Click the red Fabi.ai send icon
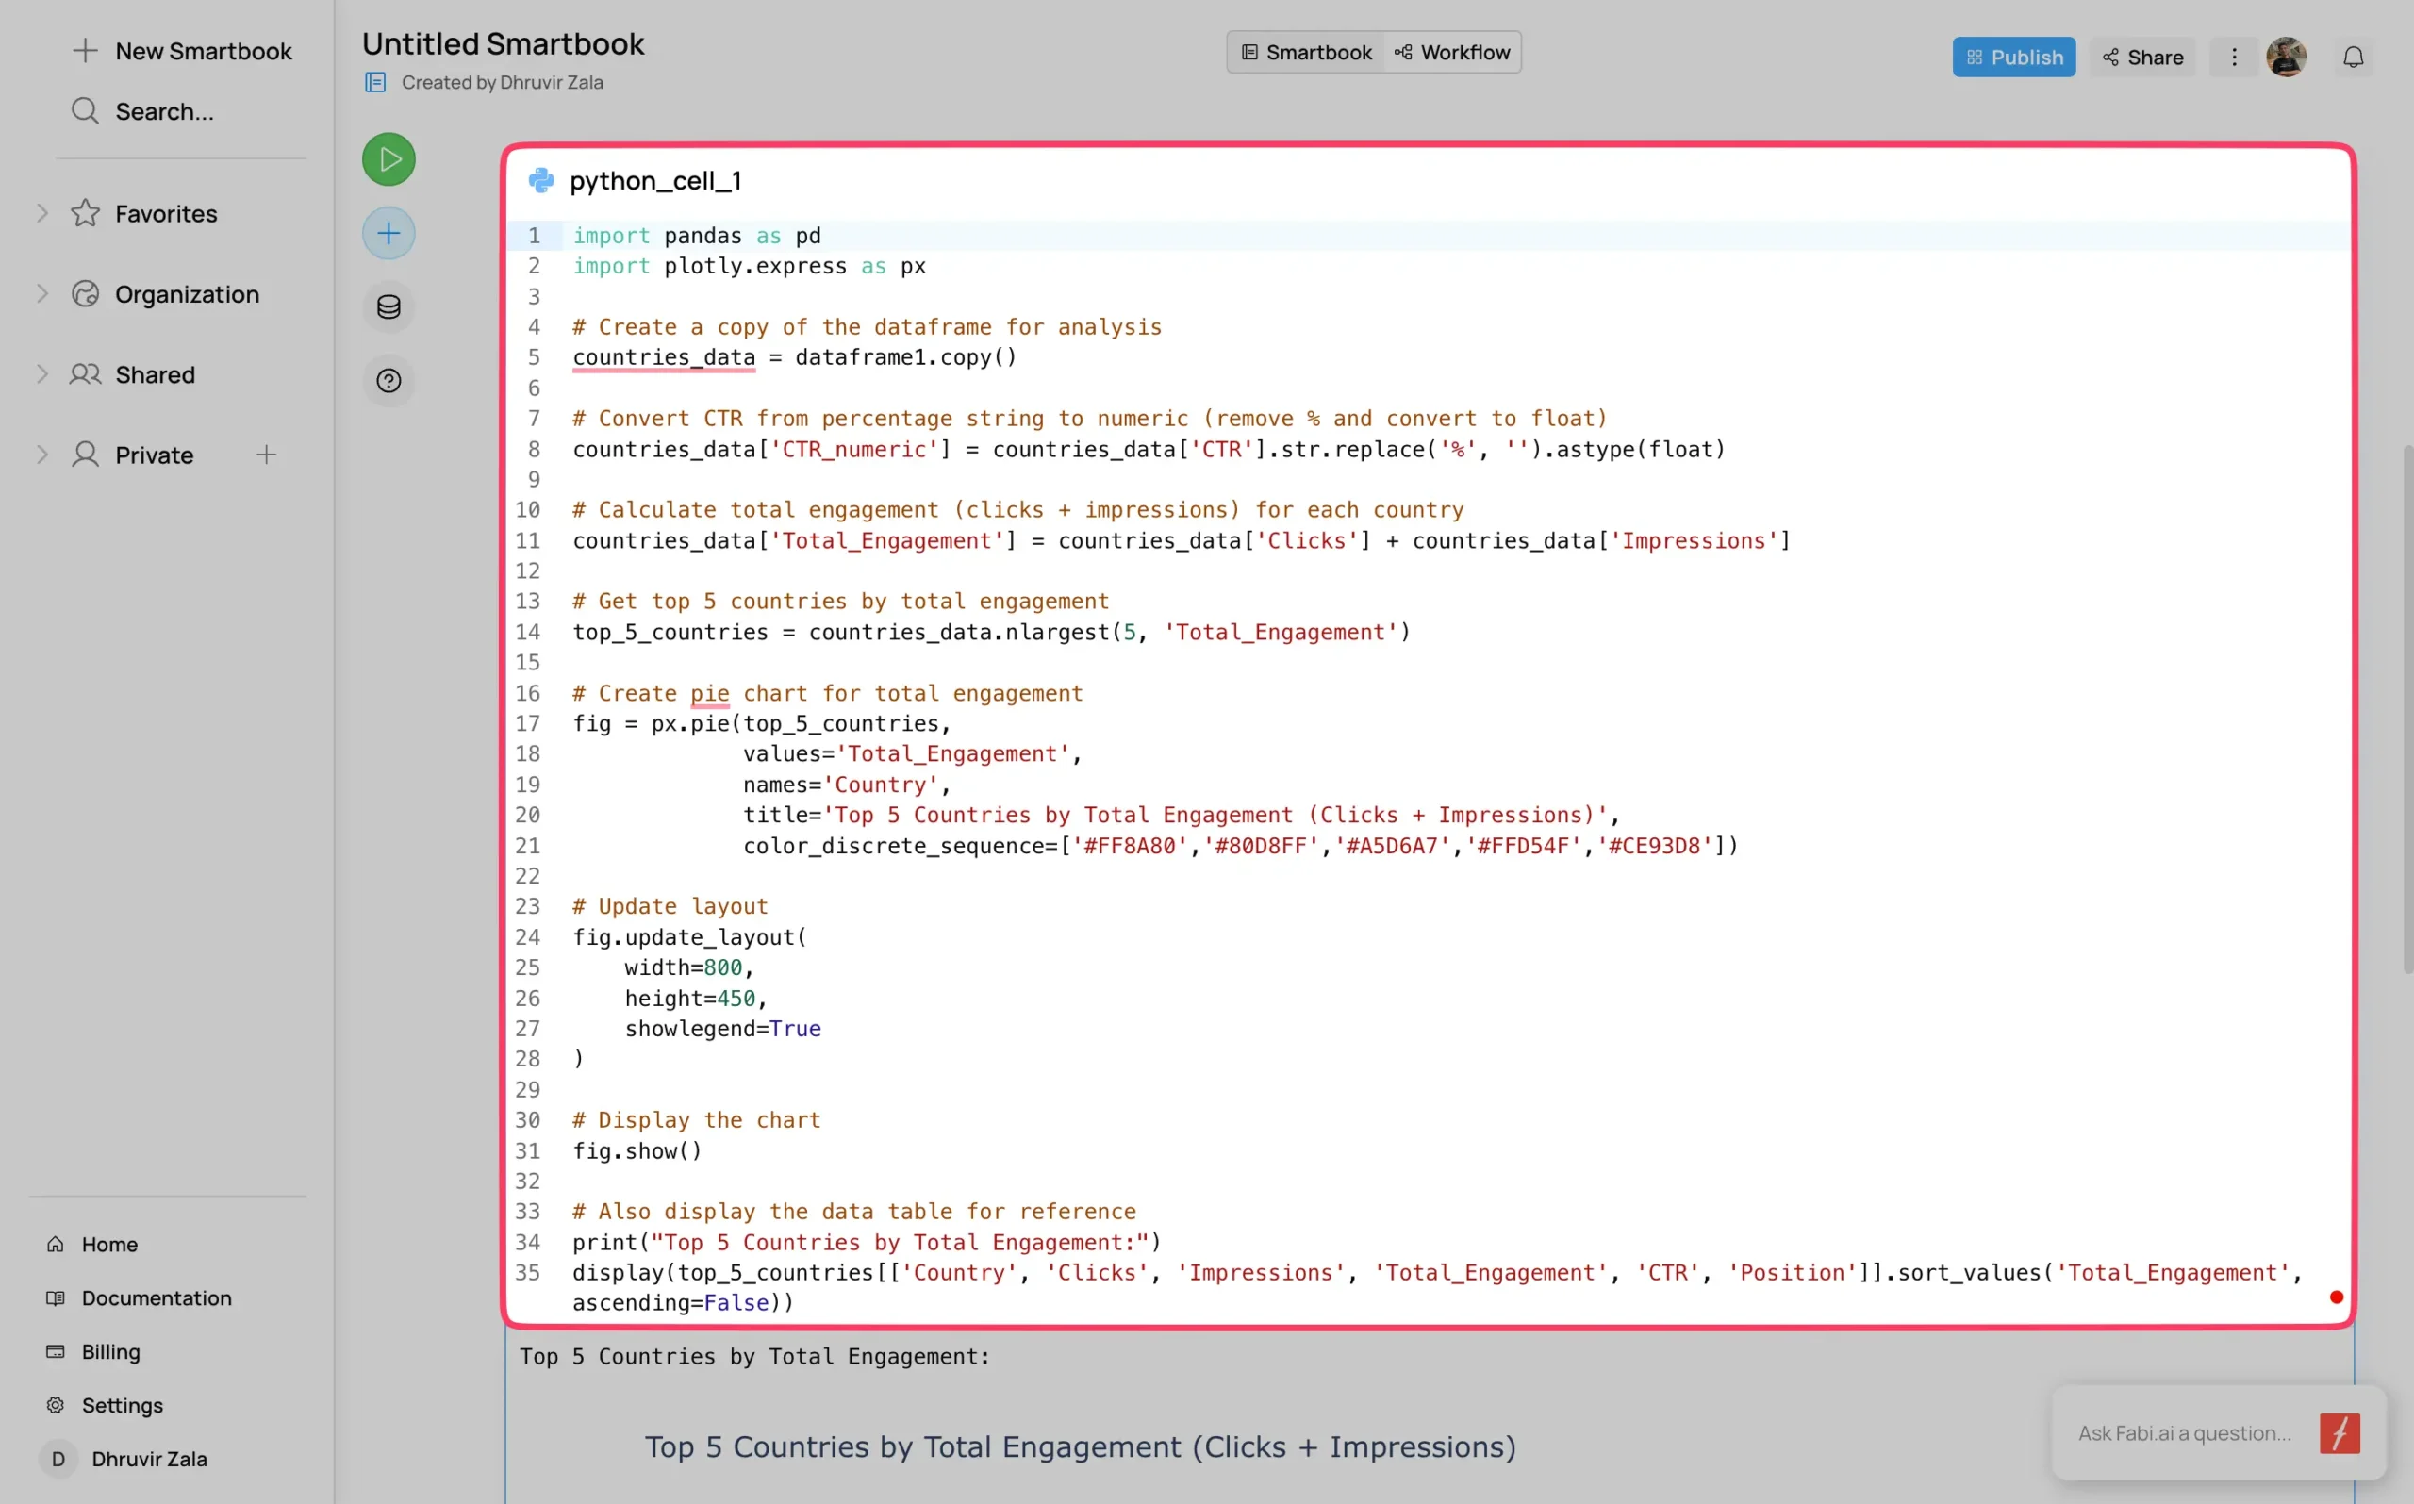Viewport: 2414px width, 1504px height. [x=2339, y=1433]
